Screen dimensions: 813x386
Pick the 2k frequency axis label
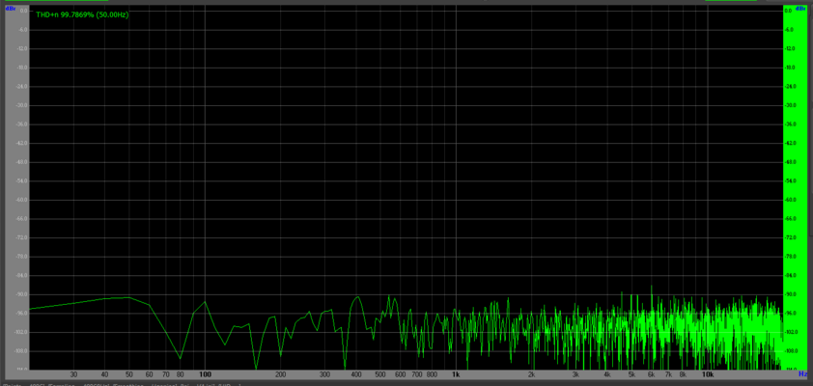pyautogui.click(x=532, y=374)
